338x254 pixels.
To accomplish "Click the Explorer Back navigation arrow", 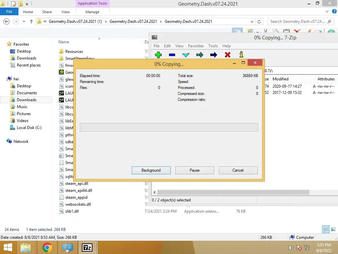I will [7, 21].
